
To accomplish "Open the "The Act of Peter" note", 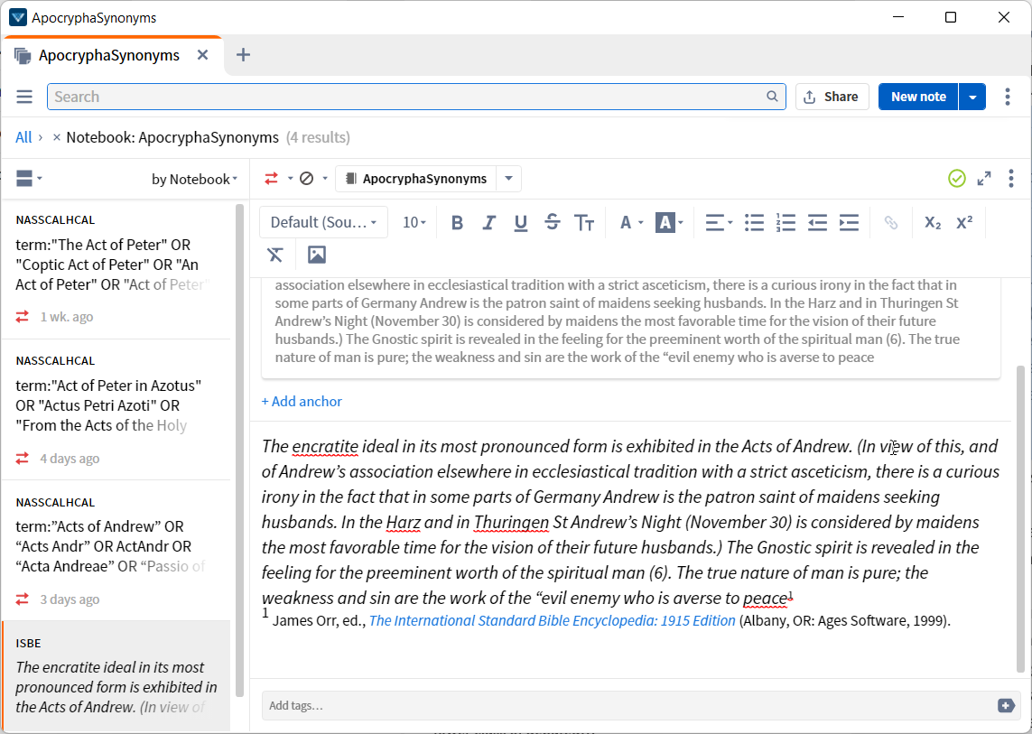I will pyautogui.click(x=116, y=268).
